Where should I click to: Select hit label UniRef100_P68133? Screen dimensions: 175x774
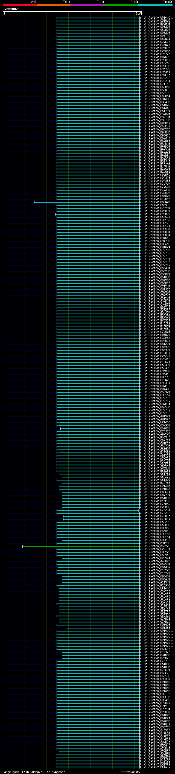click(157, 676)
